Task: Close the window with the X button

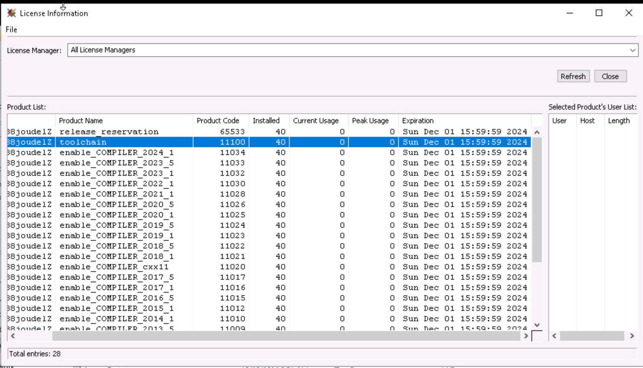Action: [x=629, y=13]
